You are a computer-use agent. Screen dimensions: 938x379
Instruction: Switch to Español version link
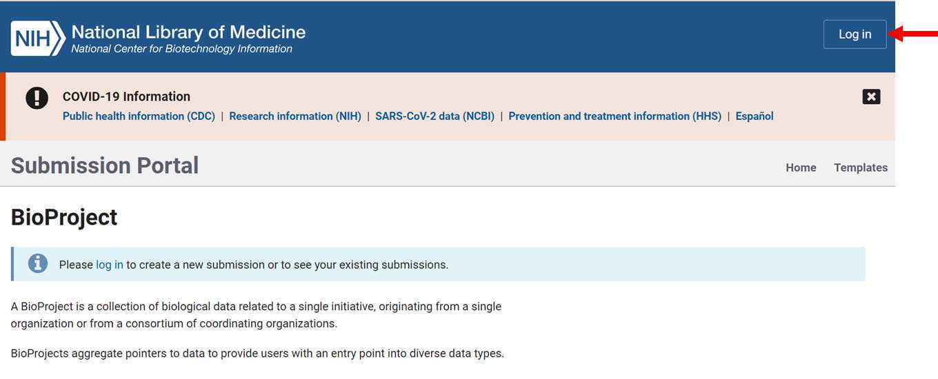pos(755,116)
